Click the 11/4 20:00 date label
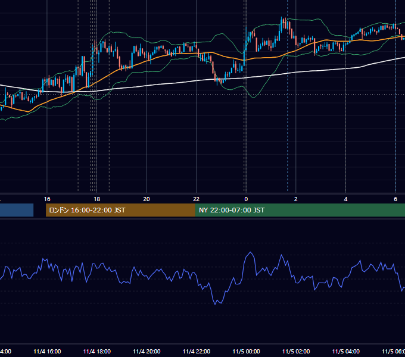Screen dimensions: 405x357 click(x=147, y=352)
